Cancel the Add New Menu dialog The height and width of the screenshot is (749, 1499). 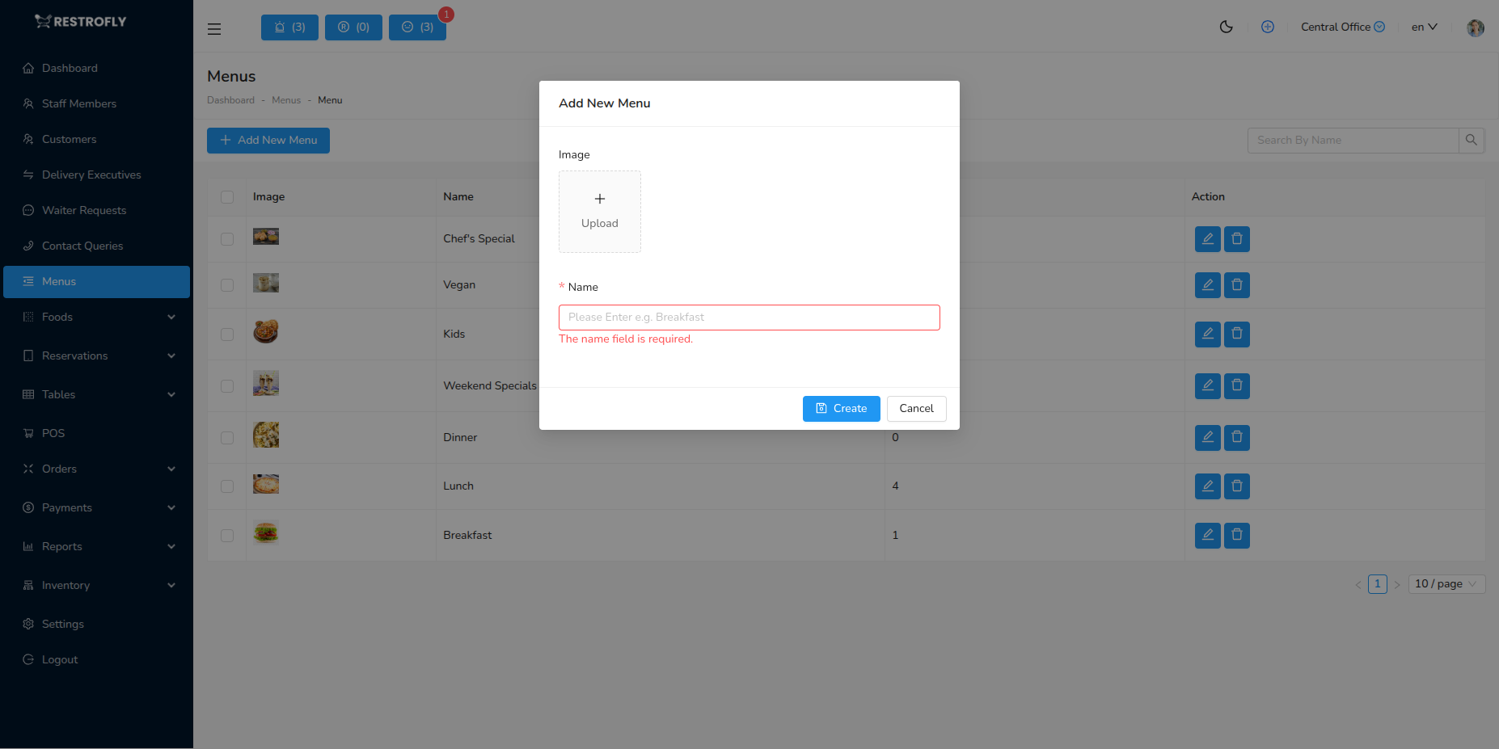(916, 408)
